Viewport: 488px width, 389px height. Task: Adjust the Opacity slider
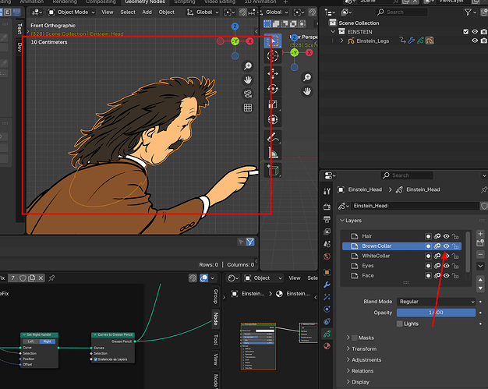point(436,313)
